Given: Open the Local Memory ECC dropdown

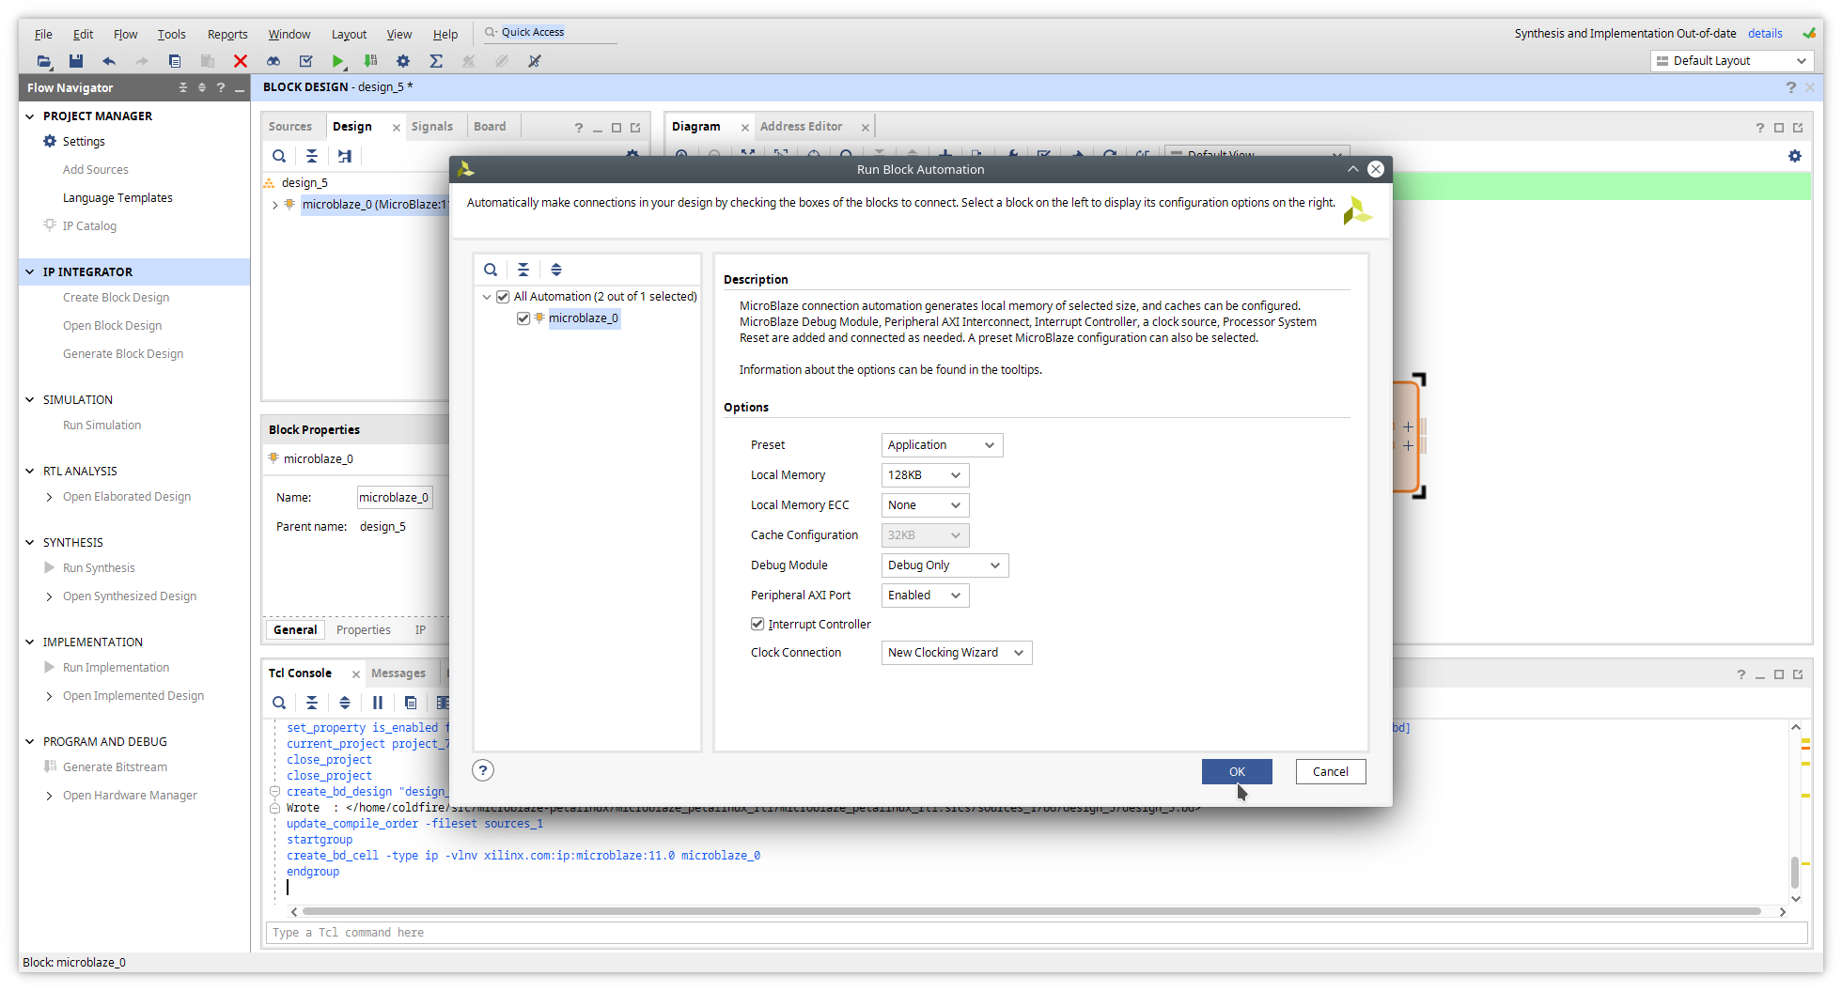Looking at the screenshot, I should (925, 505).
